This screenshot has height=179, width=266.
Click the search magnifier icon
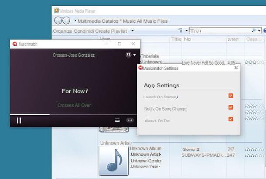tap(253, 31)
